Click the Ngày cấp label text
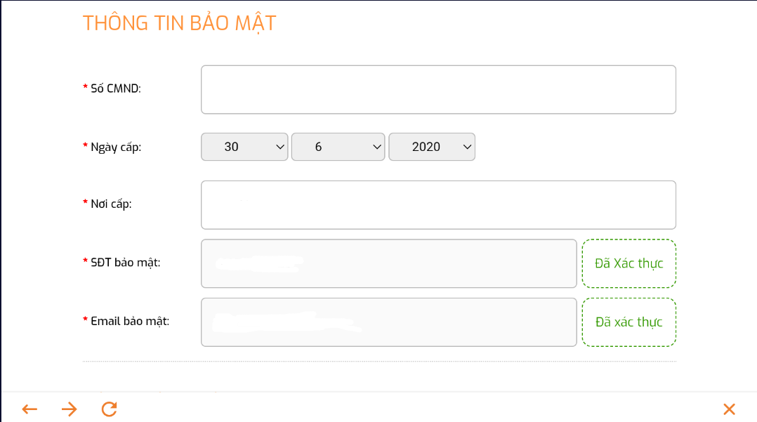 [x=116, y=147]
